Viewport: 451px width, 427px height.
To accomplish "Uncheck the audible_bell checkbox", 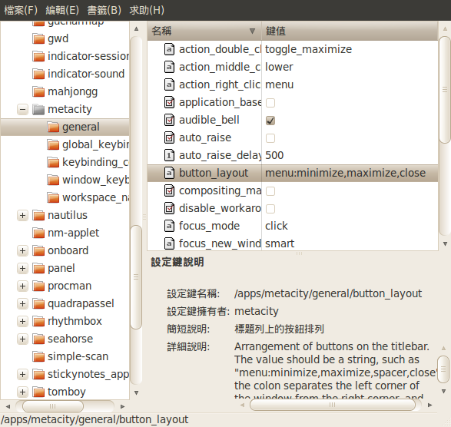I will tap(270, 121).
